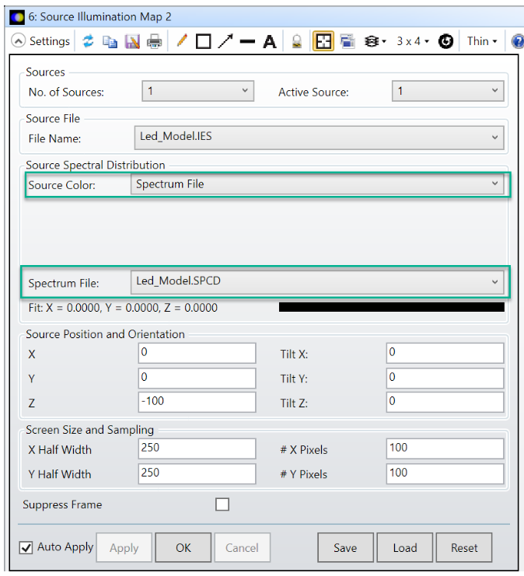Select the arrow drawing tool
The width and height of the screenshot is (524, 576).
click(225, 41)
